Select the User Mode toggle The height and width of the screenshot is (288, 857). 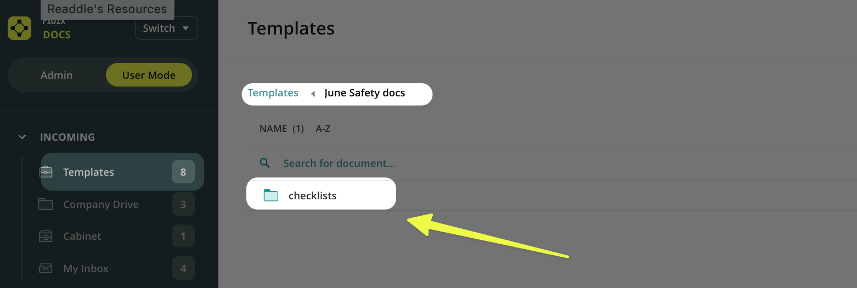coord(149,75)
